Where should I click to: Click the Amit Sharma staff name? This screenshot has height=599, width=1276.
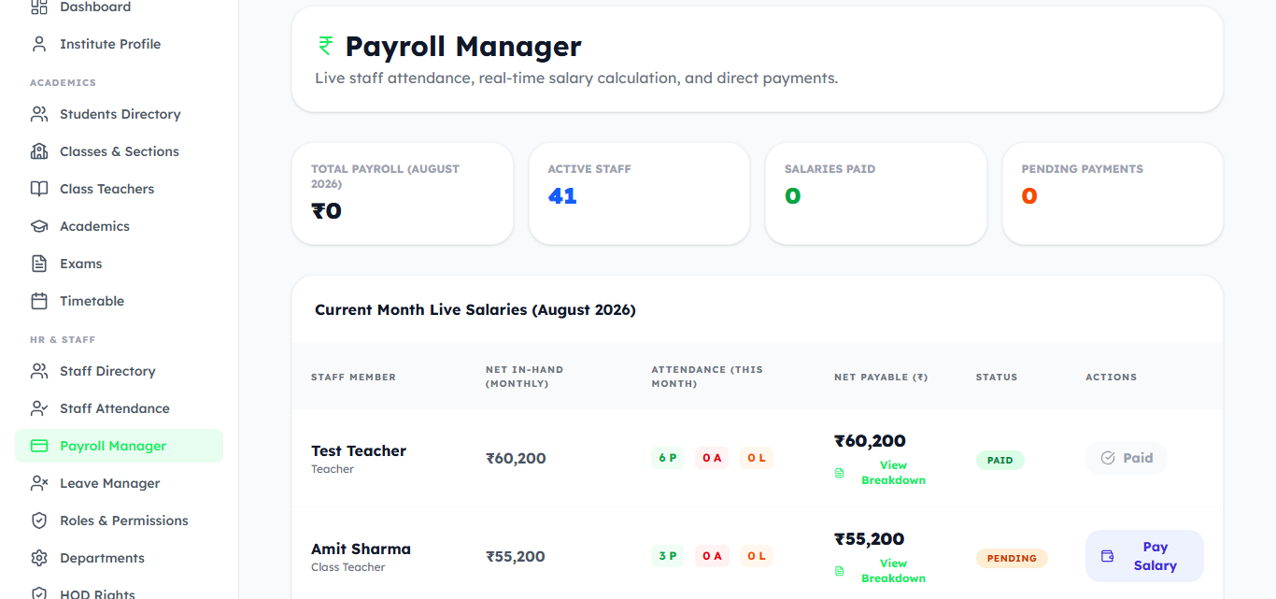(x=361, y=549)
